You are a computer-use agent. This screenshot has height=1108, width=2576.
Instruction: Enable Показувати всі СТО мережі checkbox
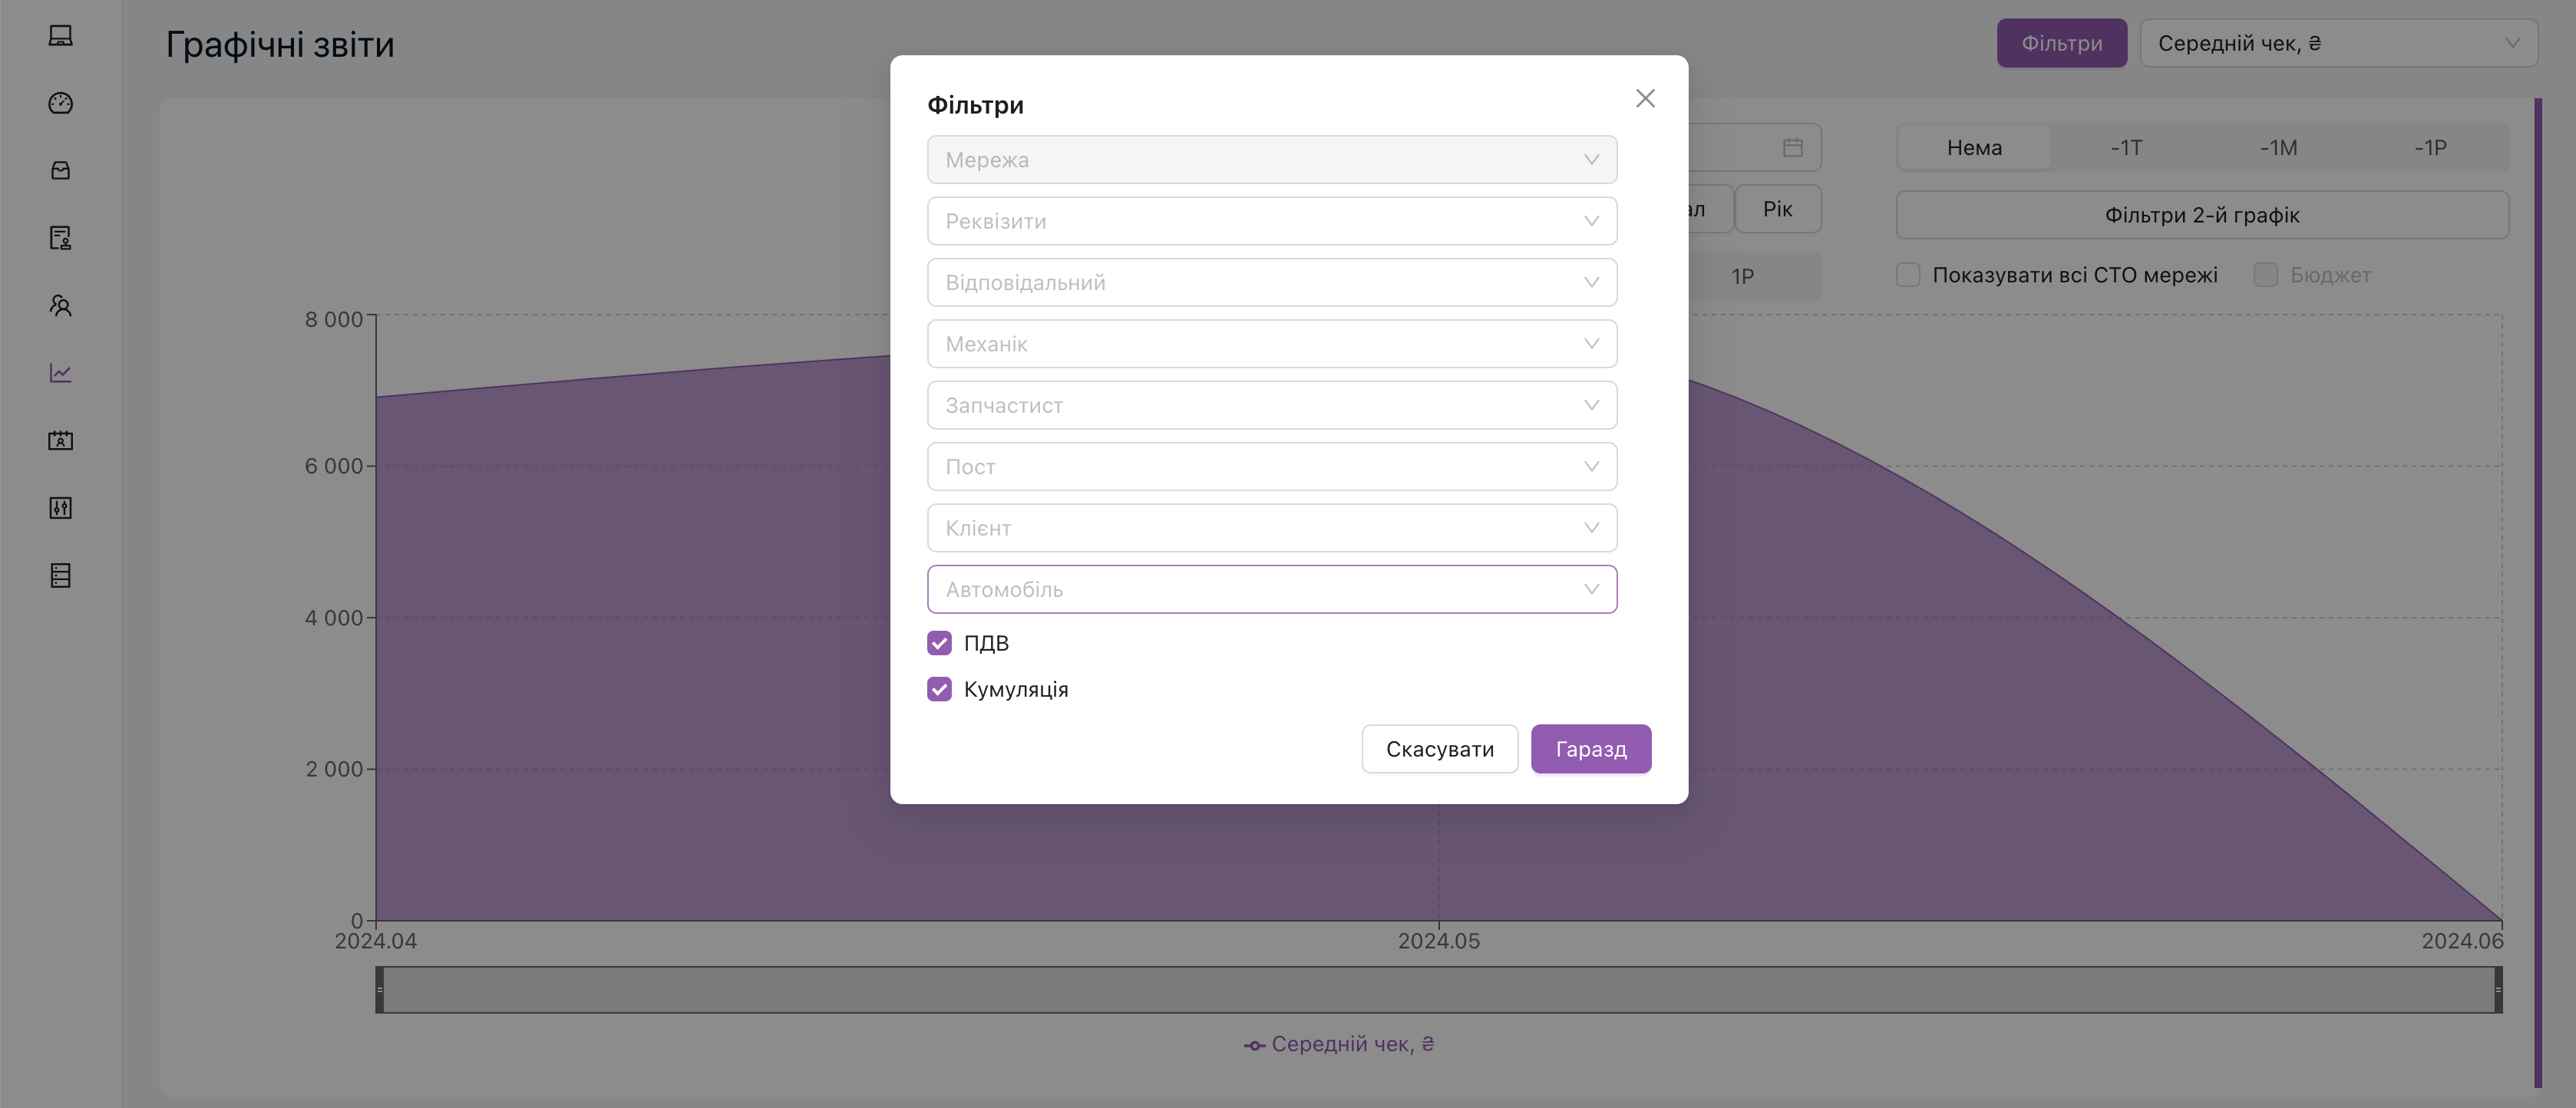pyautogui.click(x=1908, y=275)
